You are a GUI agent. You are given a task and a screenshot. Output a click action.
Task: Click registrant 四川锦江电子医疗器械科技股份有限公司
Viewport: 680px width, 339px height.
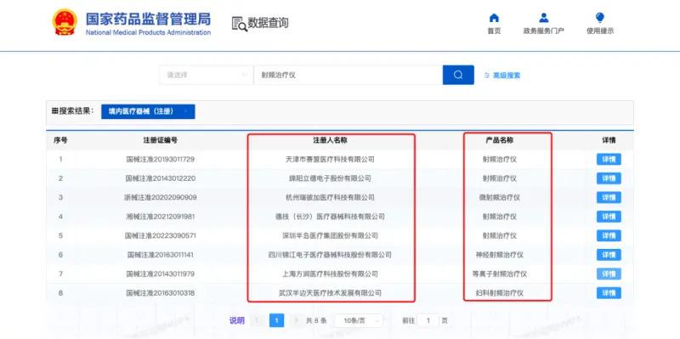[x=330, y=255]
